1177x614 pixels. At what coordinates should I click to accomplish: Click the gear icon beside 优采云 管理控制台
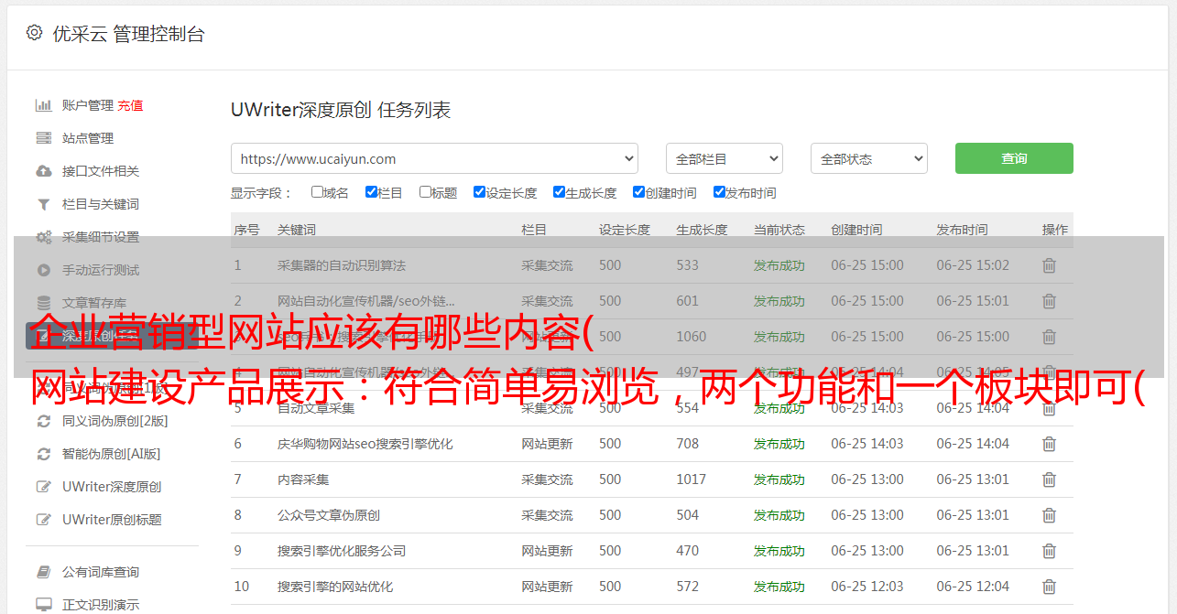pos(34,33)
